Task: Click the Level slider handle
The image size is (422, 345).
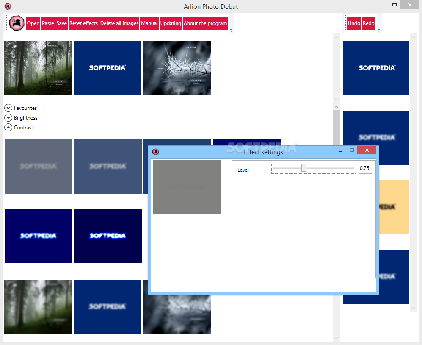Action: tap(303, 168)
